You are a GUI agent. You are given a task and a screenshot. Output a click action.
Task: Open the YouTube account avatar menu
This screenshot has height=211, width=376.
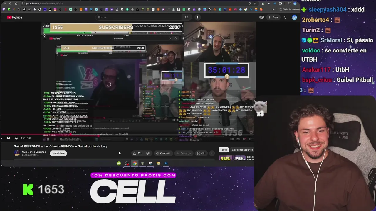point(294,17)
